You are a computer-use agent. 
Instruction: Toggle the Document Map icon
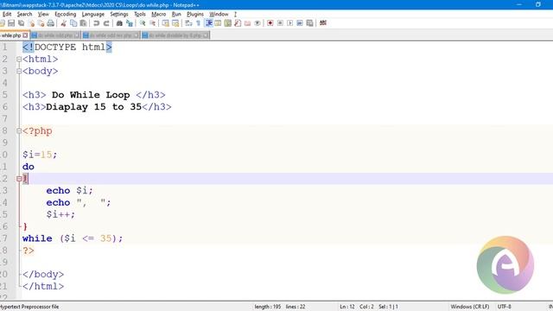(x=228, y=23)
